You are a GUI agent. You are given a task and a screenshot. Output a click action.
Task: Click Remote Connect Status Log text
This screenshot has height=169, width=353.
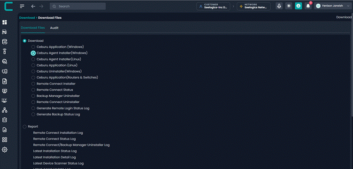[x=54, y=139]
